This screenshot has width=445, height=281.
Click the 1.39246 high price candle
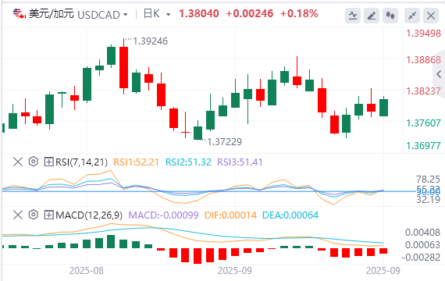pos(123,66)
